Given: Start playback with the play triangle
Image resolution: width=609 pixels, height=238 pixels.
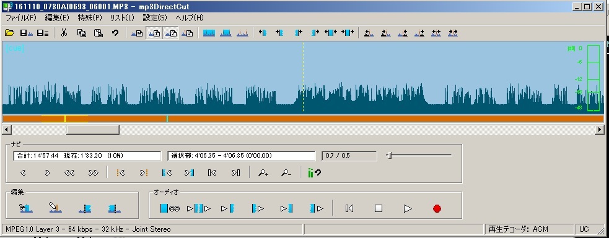Looking at the screenshot, I should click(408, 208).
